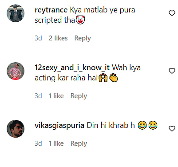
Task: Reply to 12sexy_and_i_know_it's comment
Action: coord(79,96)
